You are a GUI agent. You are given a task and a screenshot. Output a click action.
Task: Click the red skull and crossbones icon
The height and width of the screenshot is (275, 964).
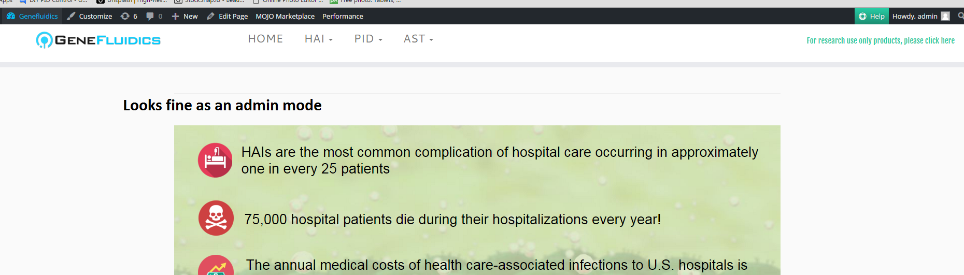point(216,218)
